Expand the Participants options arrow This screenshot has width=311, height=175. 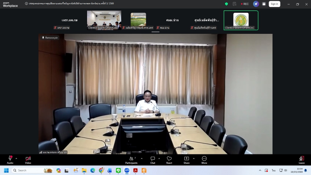pyautogui.click(x=142, y=159)
